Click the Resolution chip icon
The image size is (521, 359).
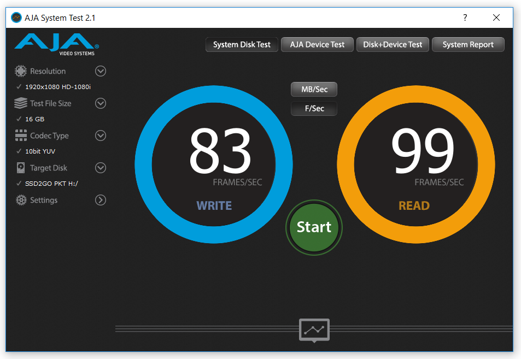[x=20, y=71]
